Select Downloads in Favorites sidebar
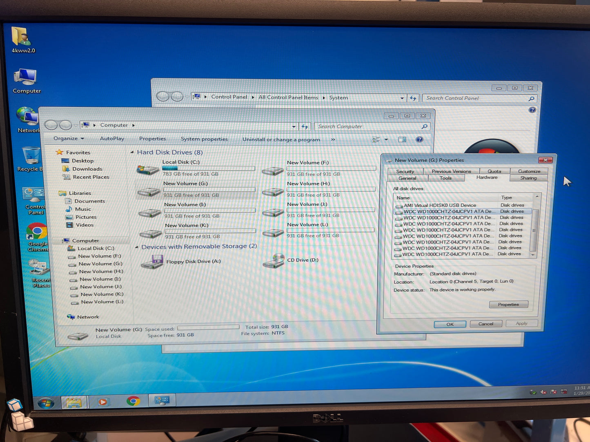The width and height of the screenshot is (590, 442). 87,169
